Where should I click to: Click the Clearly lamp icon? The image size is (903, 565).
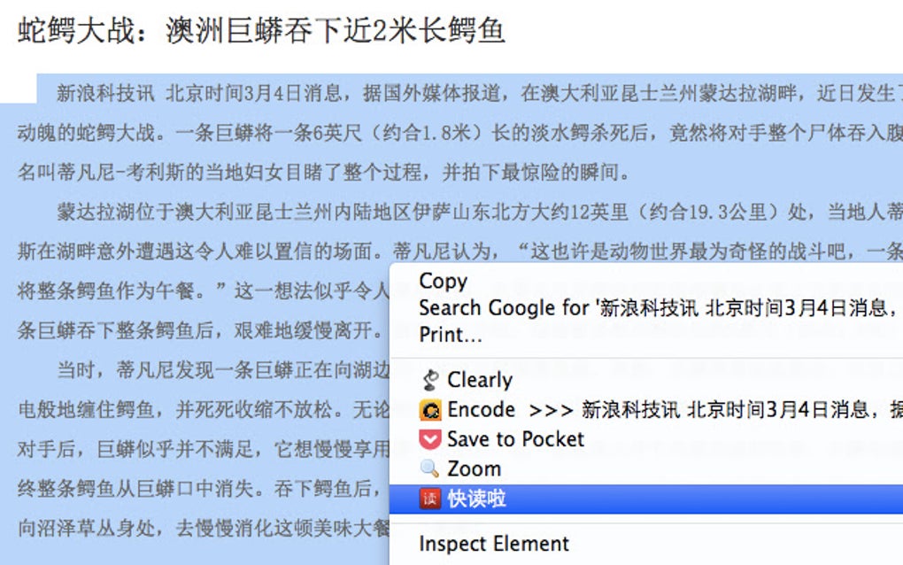pos(430,381)
